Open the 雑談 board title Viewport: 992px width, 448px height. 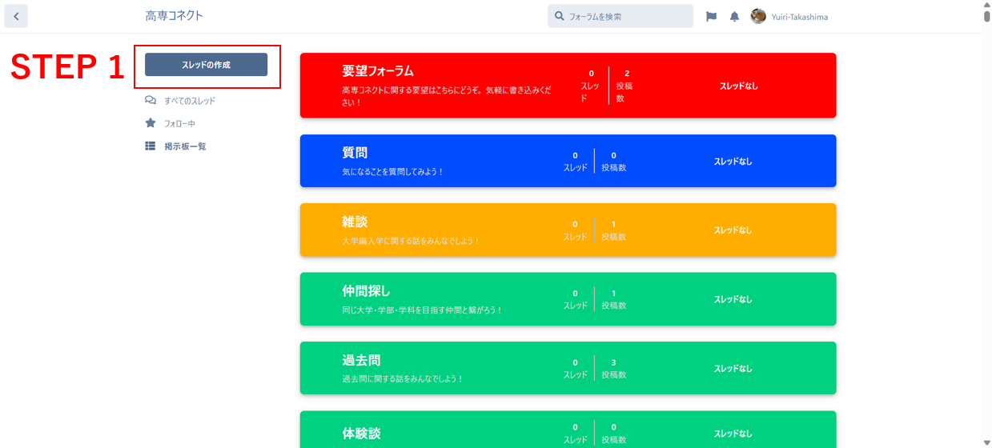[355, 222]
